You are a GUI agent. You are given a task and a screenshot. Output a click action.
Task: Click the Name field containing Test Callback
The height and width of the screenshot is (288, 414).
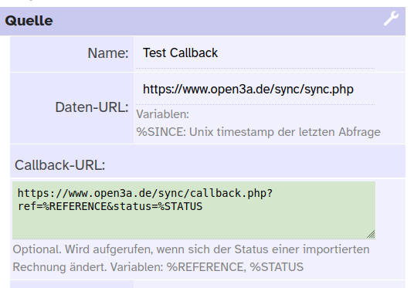tap(255, 53)
